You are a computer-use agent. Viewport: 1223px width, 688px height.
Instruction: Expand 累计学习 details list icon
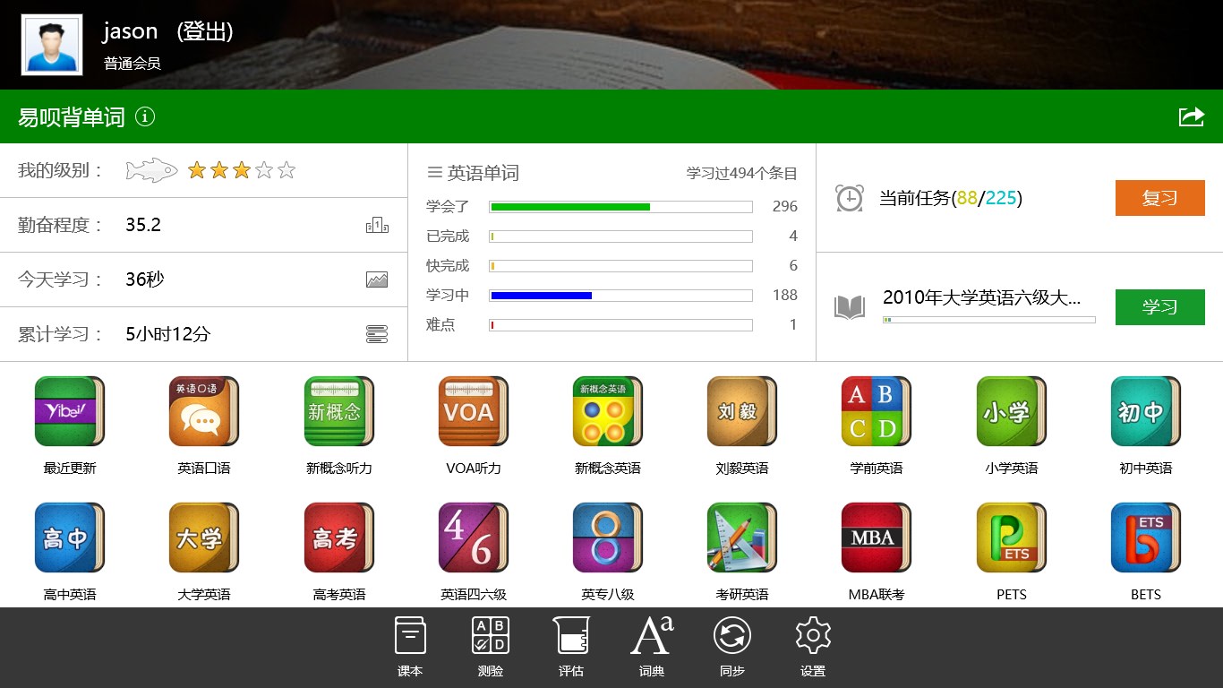(377, 334)
